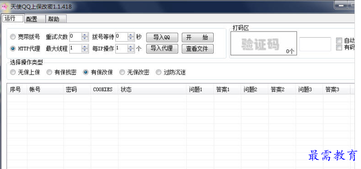
Task: Decrease 重试次数 with down arrow
Action: pyautogui.click(x=85, y=38)
